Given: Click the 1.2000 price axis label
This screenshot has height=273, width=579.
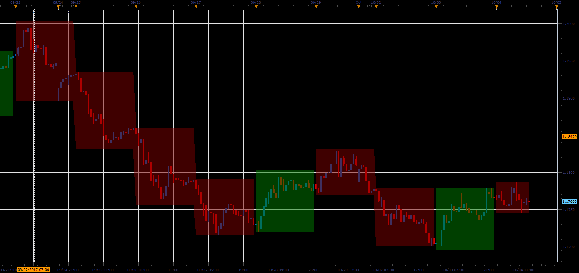Looking at the screenshot, I should (569, 24).
